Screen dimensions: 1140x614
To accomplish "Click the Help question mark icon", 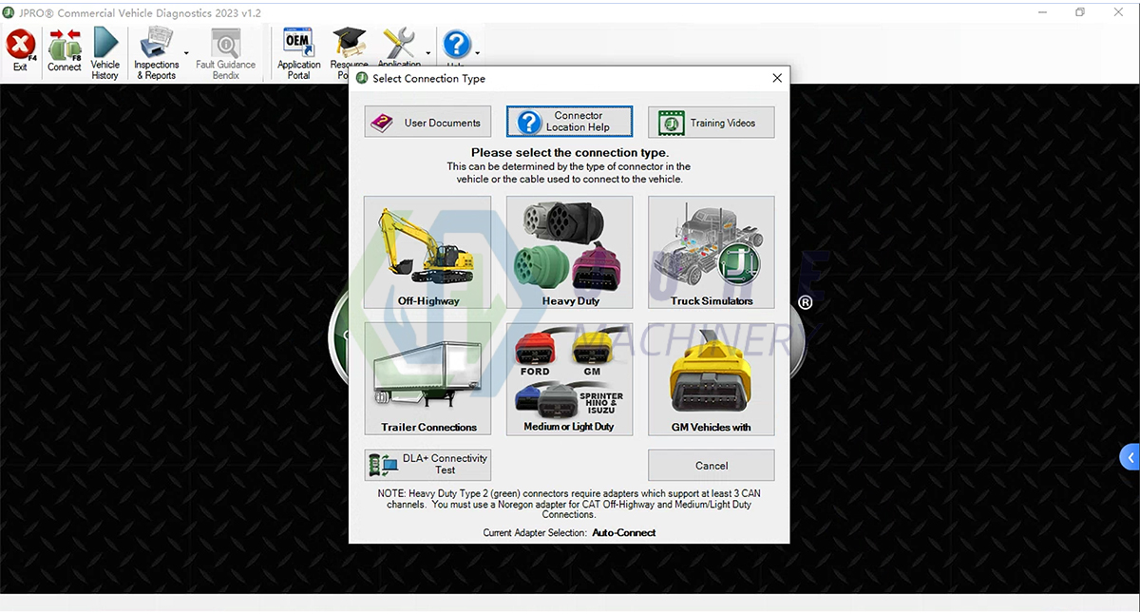I will click(x=457, y=46).
